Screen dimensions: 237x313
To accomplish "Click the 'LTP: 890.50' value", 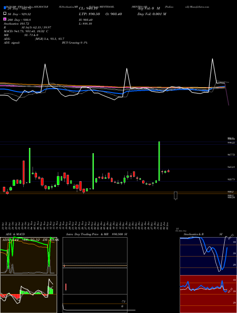I will [x=90, y=14].
